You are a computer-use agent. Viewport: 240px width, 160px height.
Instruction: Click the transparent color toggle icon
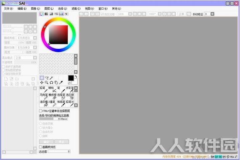point(69,83)
